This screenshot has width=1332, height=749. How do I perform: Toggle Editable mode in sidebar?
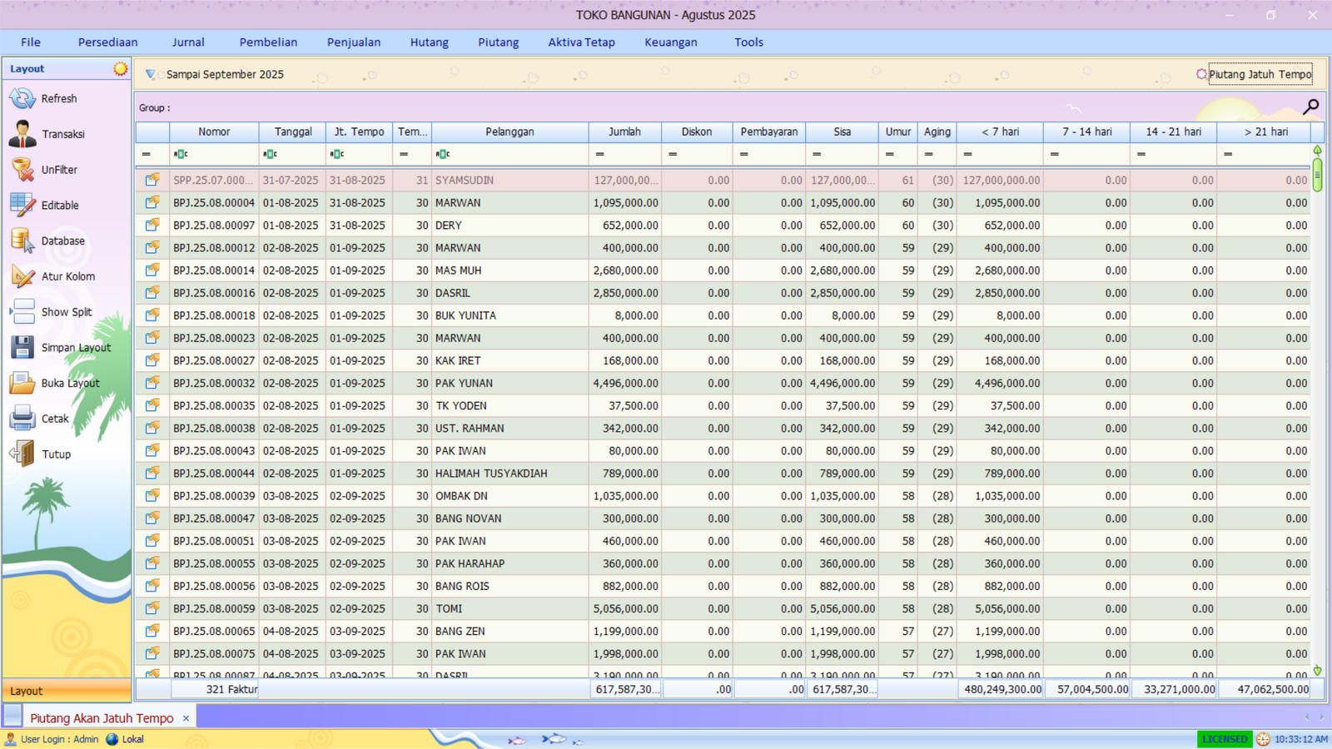(22, 205)
